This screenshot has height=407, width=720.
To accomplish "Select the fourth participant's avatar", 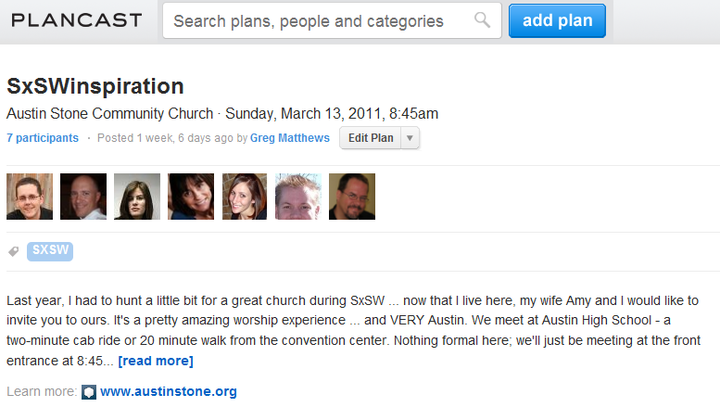I will [191, 197].
